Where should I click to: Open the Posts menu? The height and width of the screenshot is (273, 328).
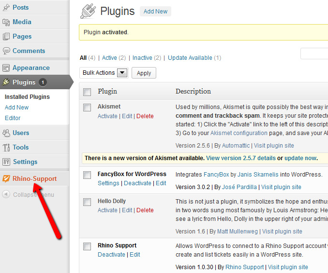[x=20, y=7]
